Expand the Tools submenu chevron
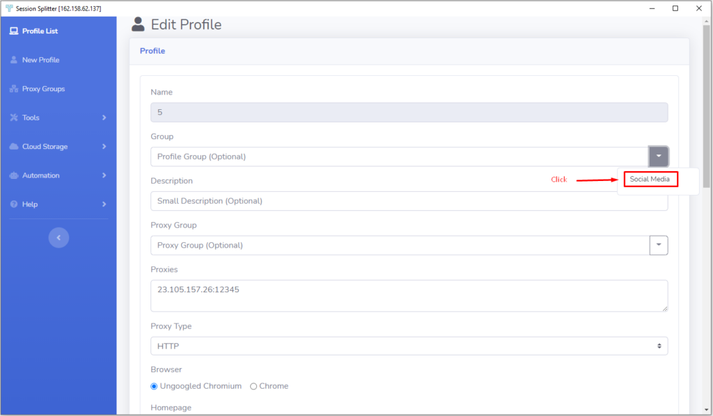The width and height of the screenshot is (713, 416). click(x=104, y=118)
